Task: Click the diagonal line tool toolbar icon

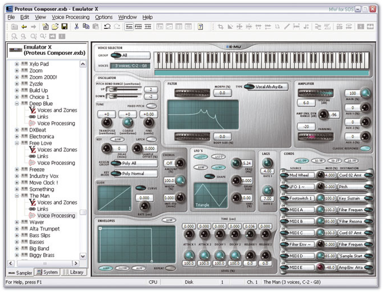Action: tap(287, 27)
